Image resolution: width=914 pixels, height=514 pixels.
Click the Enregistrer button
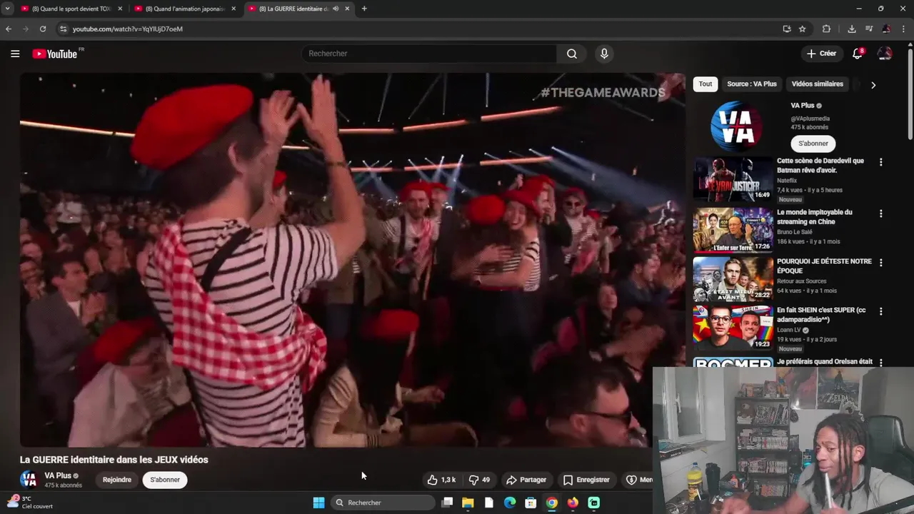(x=586, y=480)
